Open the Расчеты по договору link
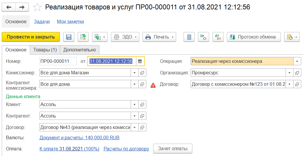303x156 pixels. [x=126, y=149]
